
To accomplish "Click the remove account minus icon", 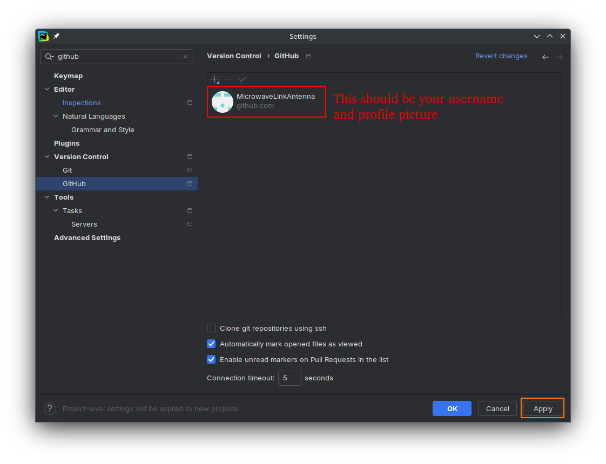I will [x=228, y=79].
